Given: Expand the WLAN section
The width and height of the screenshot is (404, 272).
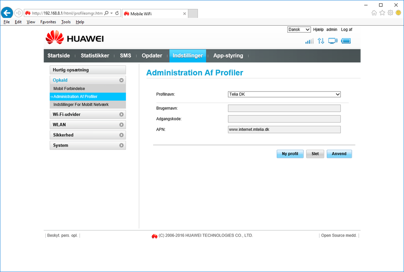Looking at the screenshot, I should click(x=88, y=125).
